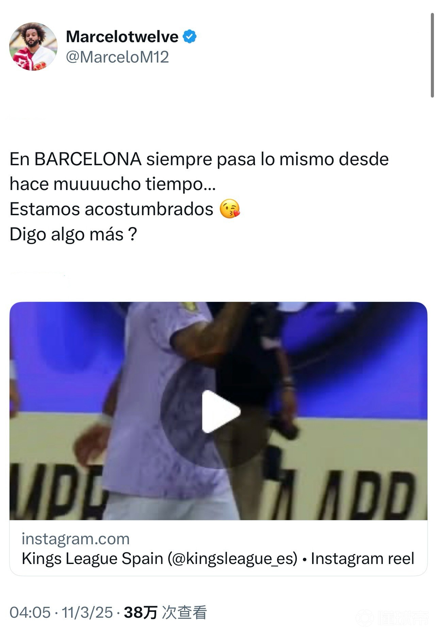Open the instagram.com domain link
The image size is (437, 633).
click(76, 539)
